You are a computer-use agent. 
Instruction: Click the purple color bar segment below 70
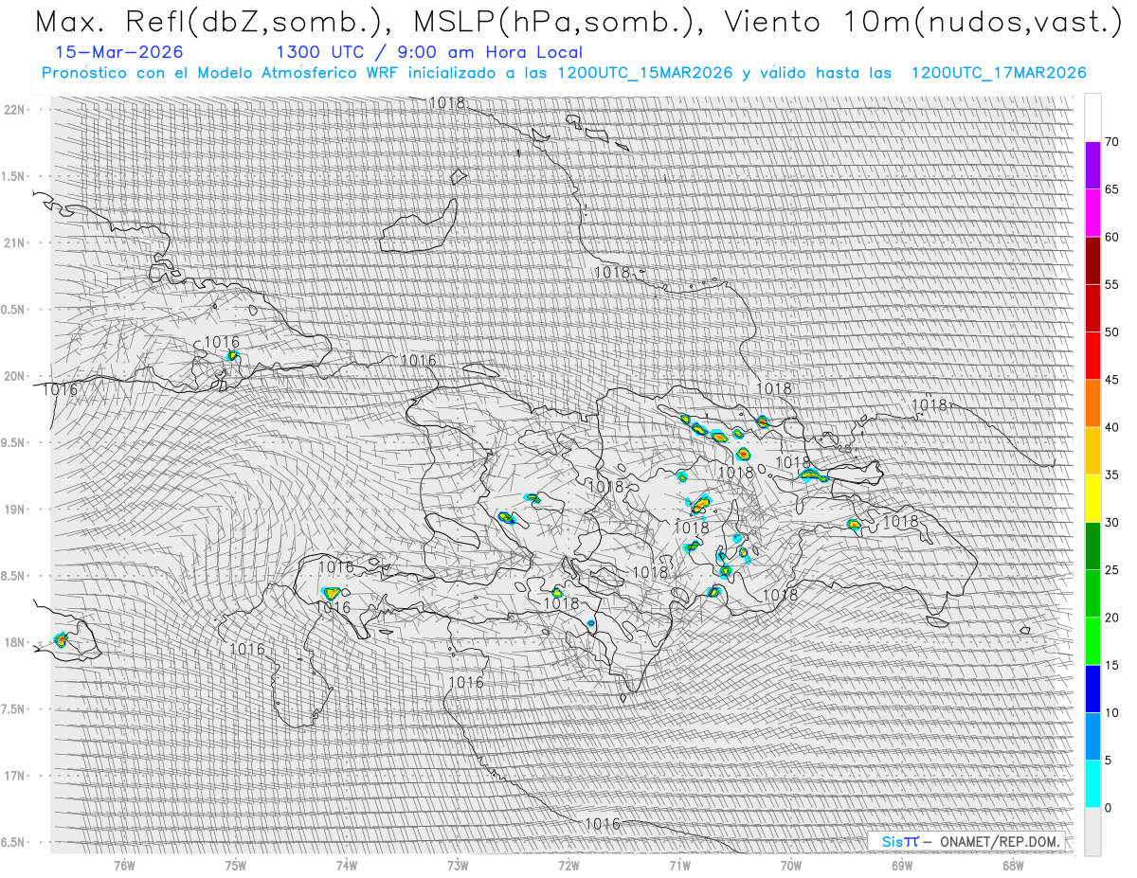1092,166
